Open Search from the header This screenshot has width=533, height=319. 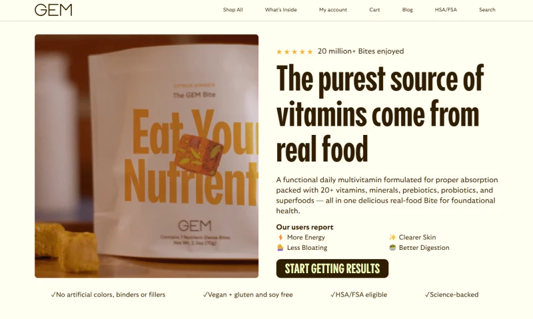[487, 10]
